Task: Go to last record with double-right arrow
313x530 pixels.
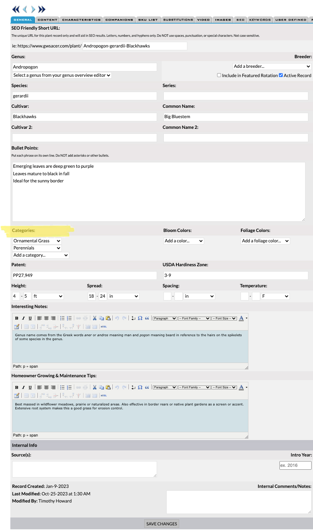Action: point(42,9)
